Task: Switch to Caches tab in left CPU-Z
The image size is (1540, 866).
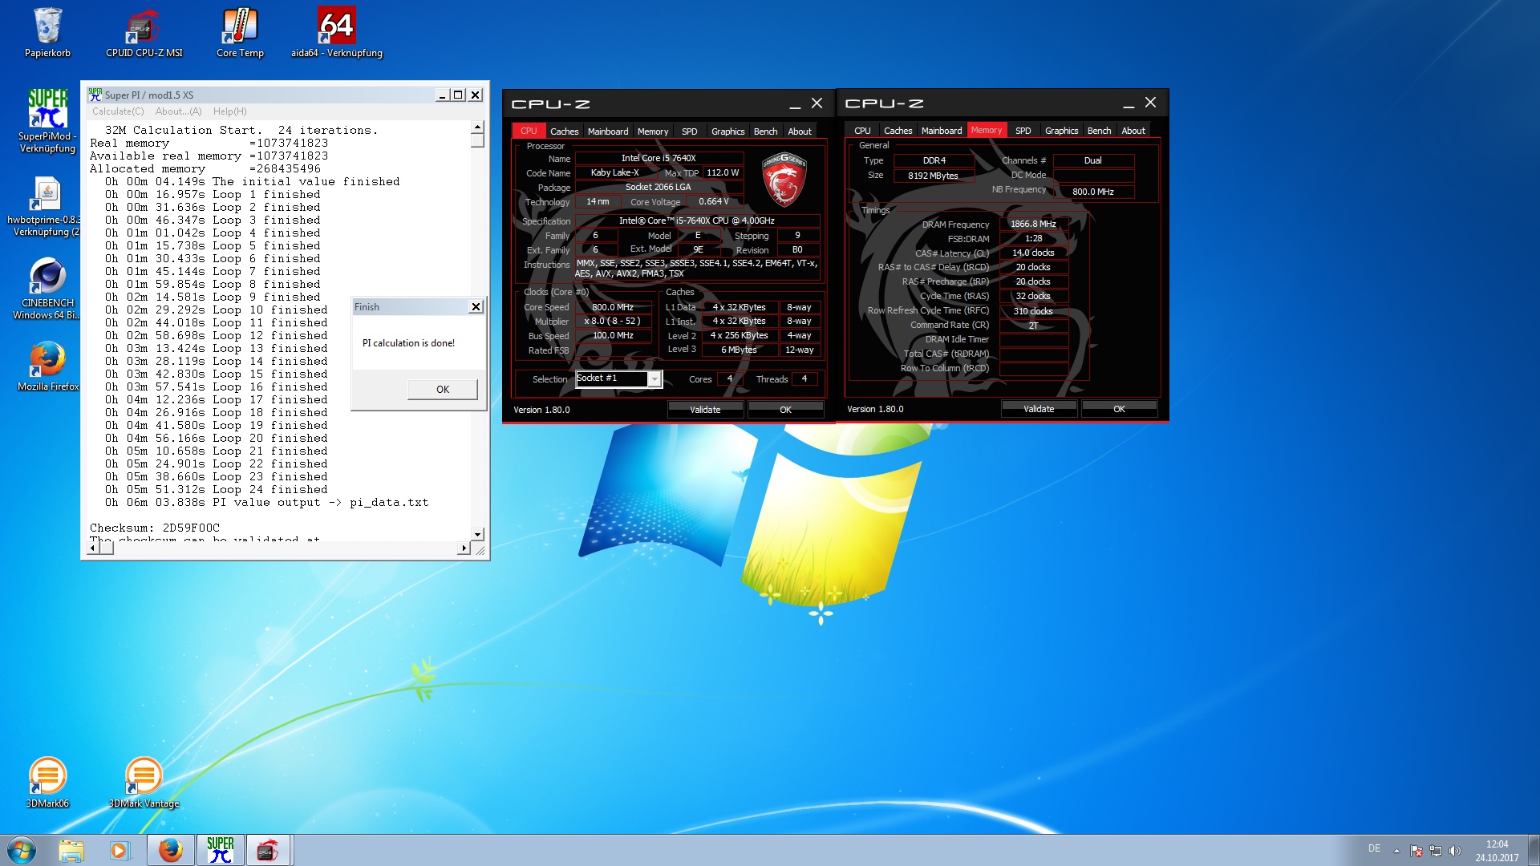Action: point(564,132)
